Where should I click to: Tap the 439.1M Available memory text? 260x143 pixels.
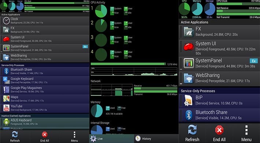(114, 114)
